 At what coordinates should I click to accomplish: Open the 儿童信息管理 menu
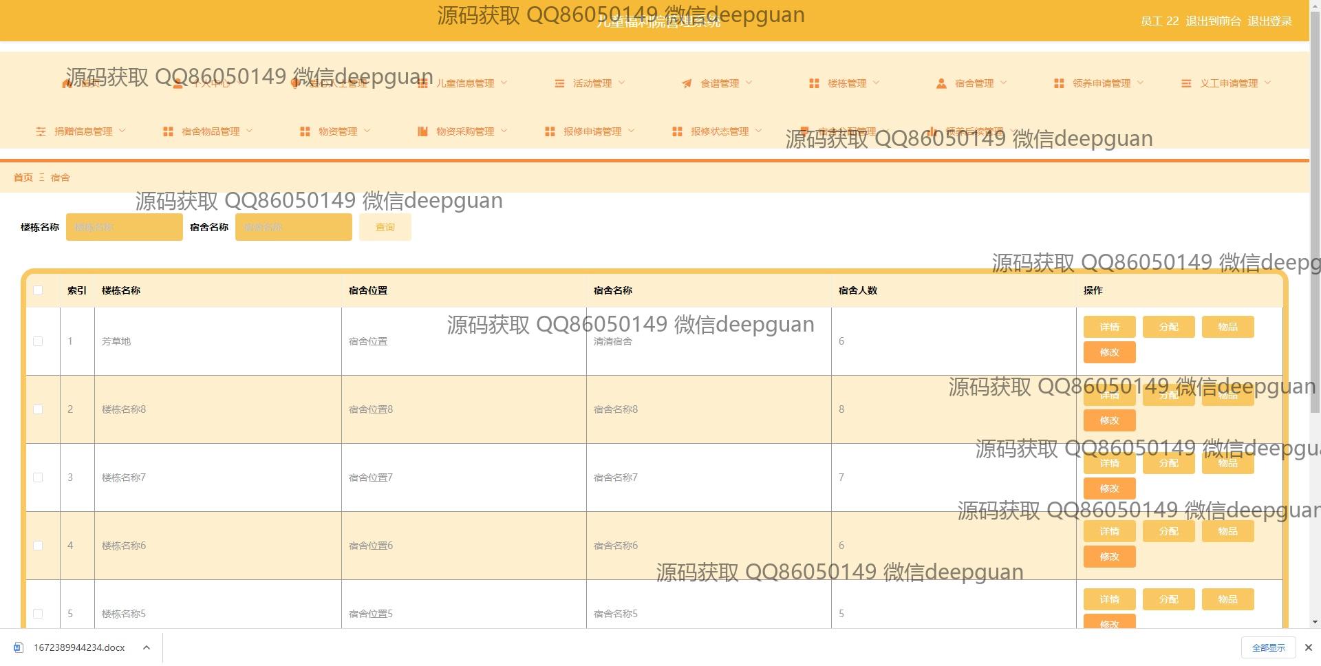click(x=465, y=83)
